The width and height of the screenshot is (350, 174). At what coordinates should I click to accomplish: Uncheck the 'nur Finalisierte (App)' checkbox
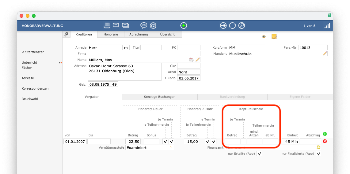click(x=318, y=154)
